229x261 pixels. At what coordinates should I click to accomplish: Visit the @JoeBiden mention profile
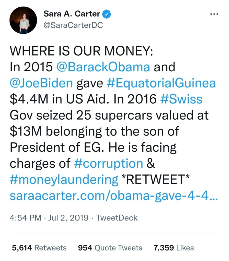[41, 83]
